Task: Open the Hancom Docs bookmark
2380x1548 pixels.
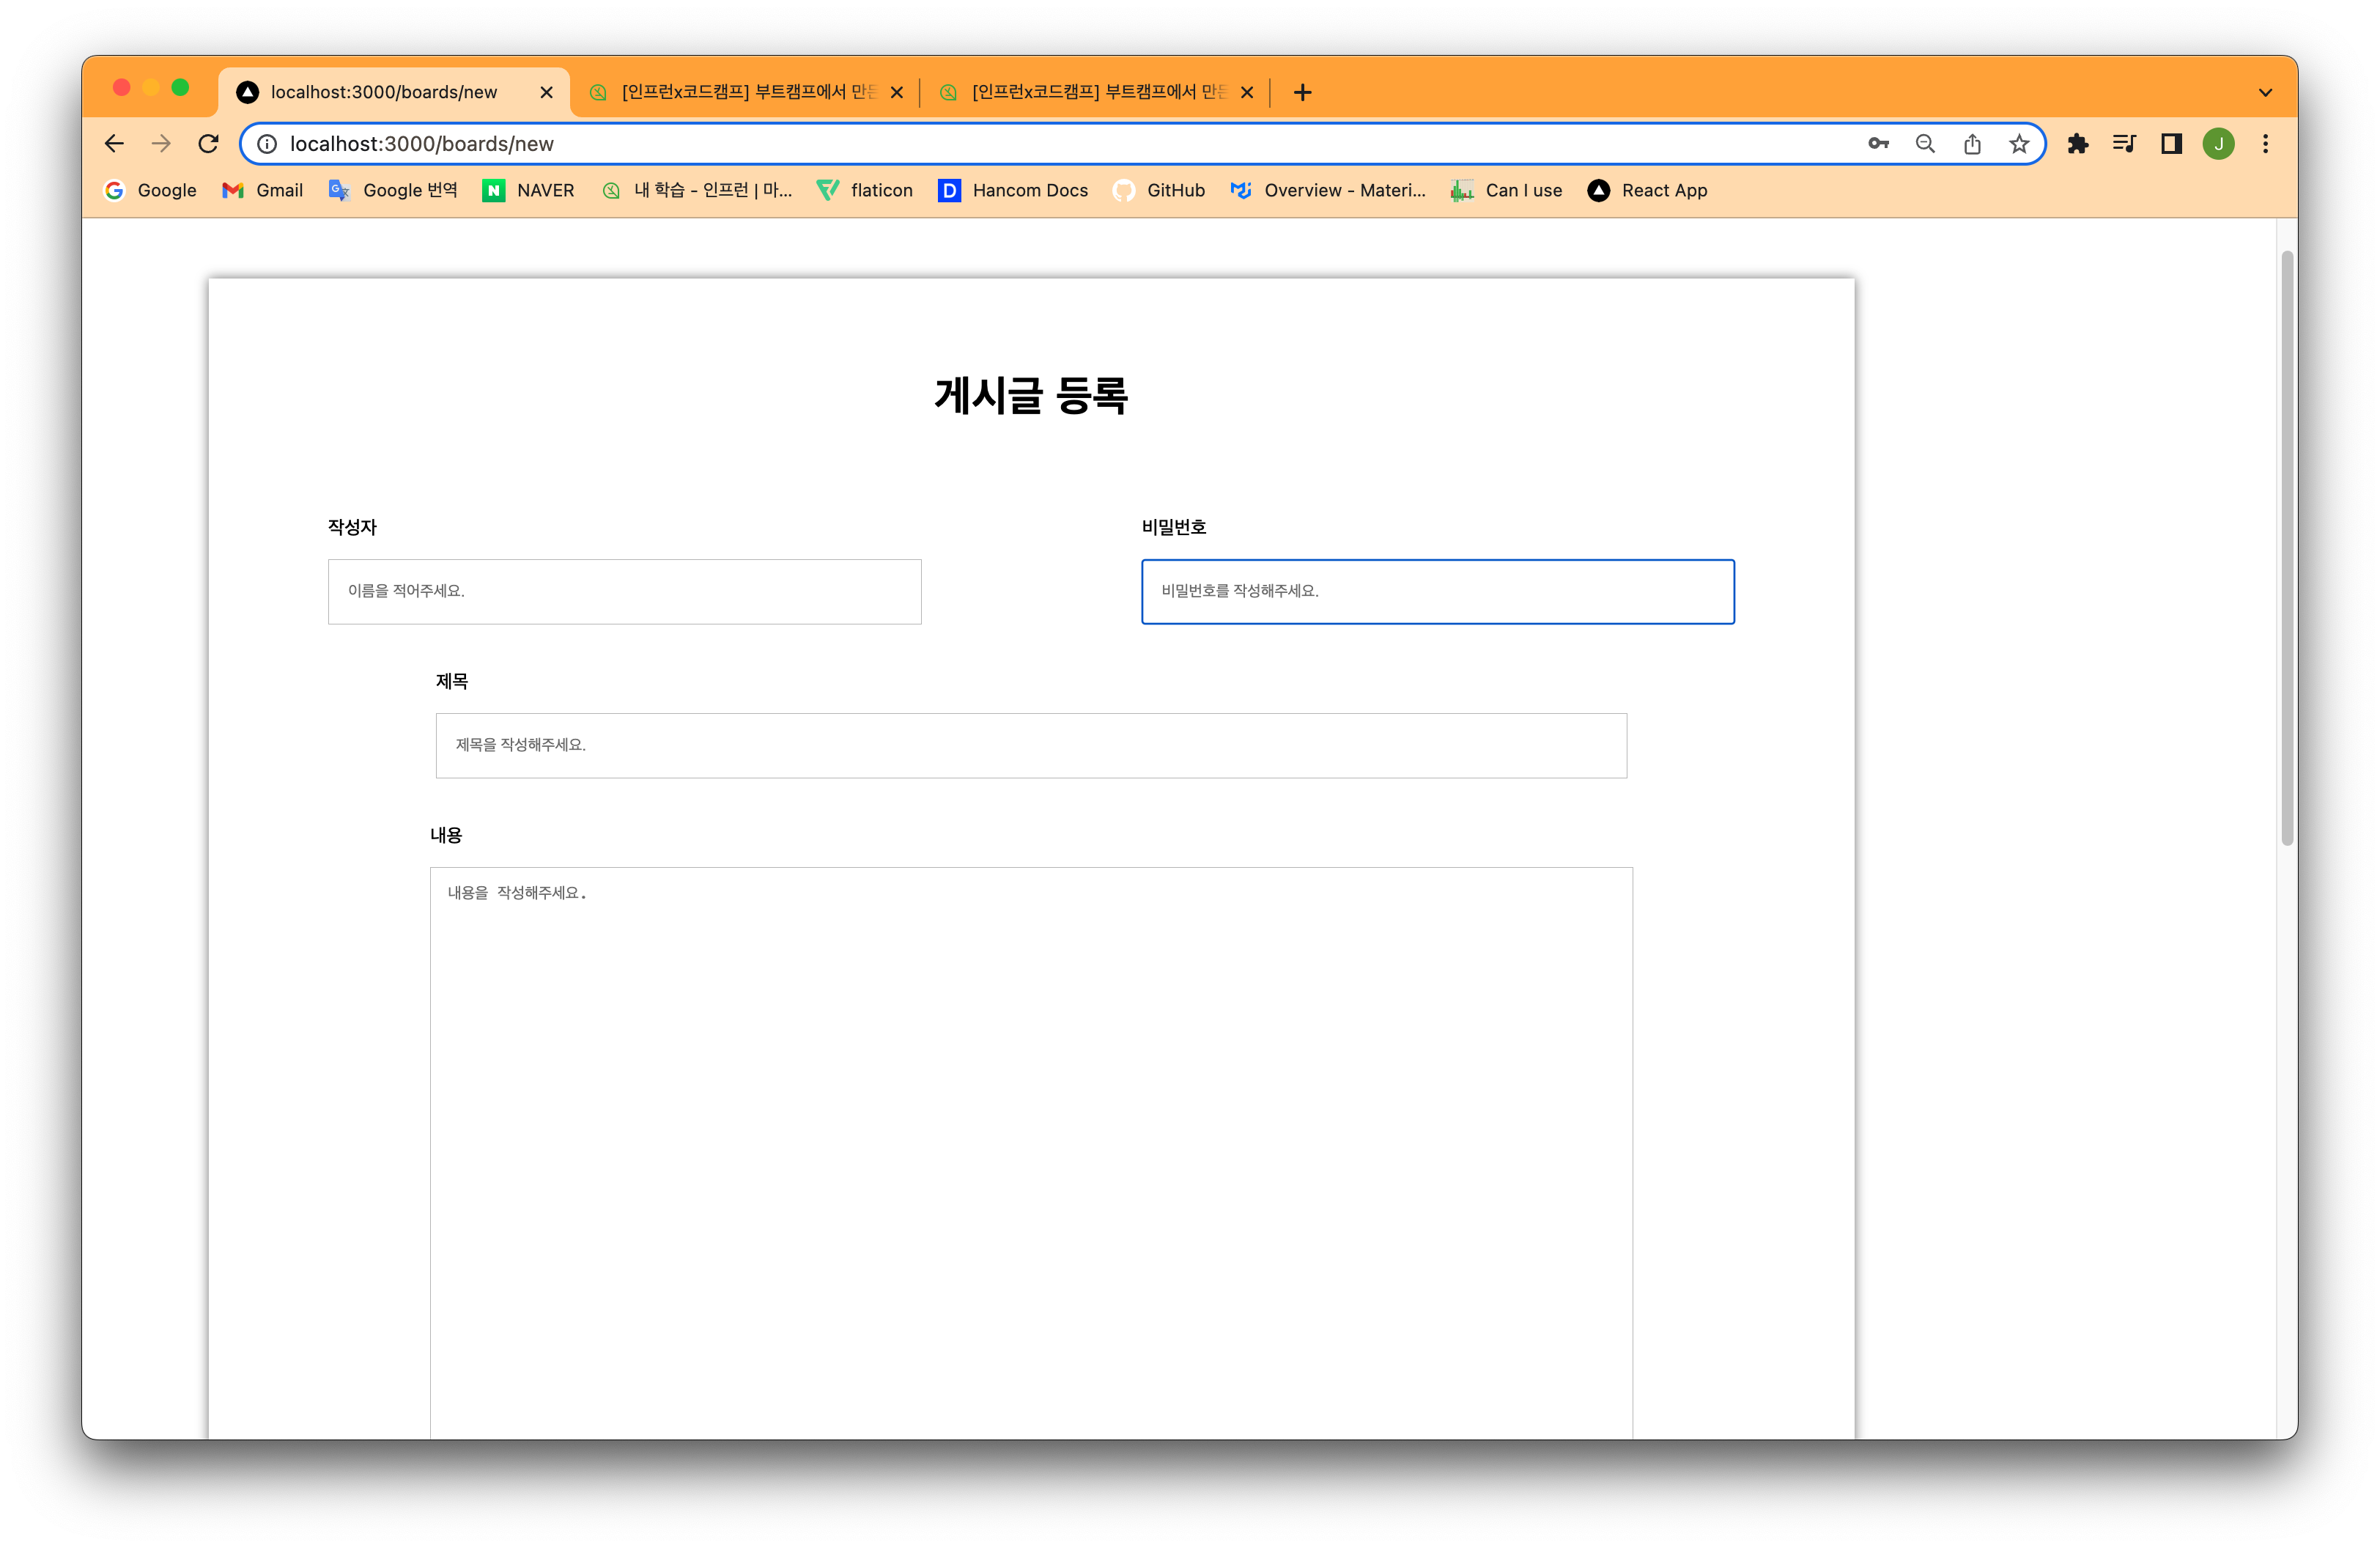Action: click(x=1012, y=190)
